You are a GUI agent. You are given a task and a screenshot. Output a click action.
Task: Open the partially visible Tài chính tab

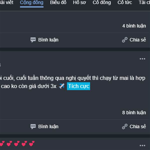coord(144,2)
